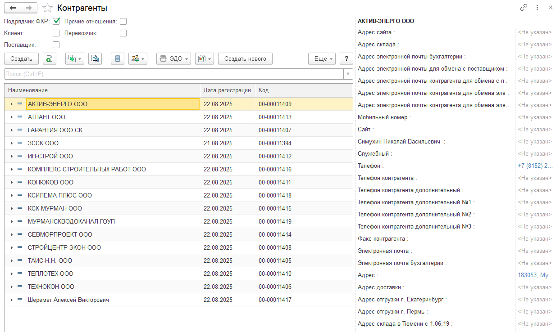Open the three-dot options menu at the top right
556x332 pixels.
point(537,8)
